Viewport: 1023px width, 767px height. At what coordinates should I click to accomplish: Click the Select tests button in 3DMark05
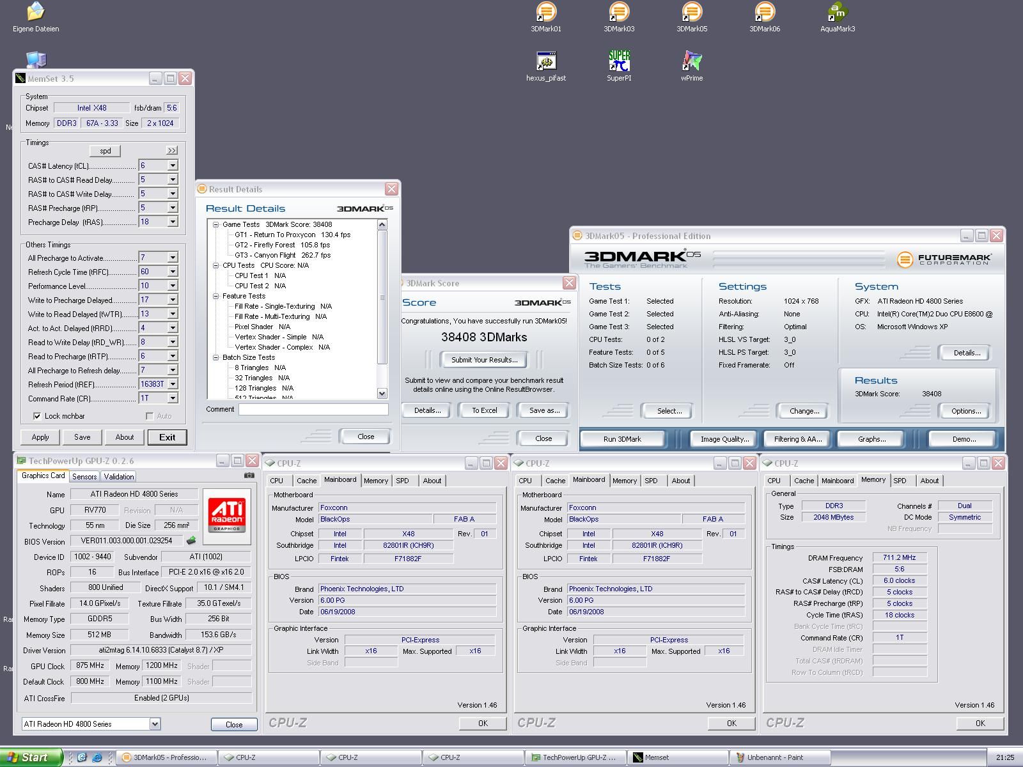click(669, 411)
